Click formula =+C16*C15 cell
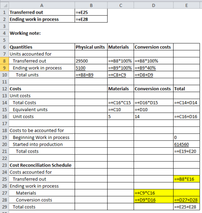The image size is (202, 213). [120, 103]
